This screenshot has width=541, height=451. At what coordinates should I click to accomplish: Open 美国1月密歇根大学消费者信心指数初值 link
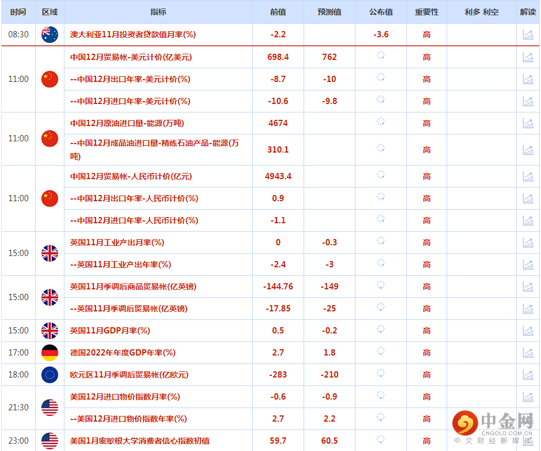pyautogui.click(x=140, y=441)
